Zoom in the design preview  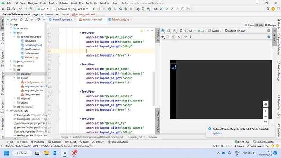(x=265, y=111)
